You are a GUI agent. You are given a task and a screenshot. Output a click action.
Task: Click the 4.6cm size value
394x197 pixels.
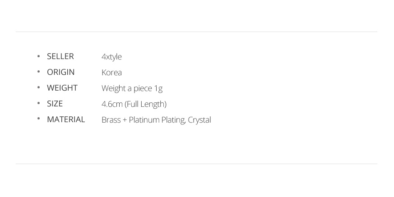click(x=112, y=104)
